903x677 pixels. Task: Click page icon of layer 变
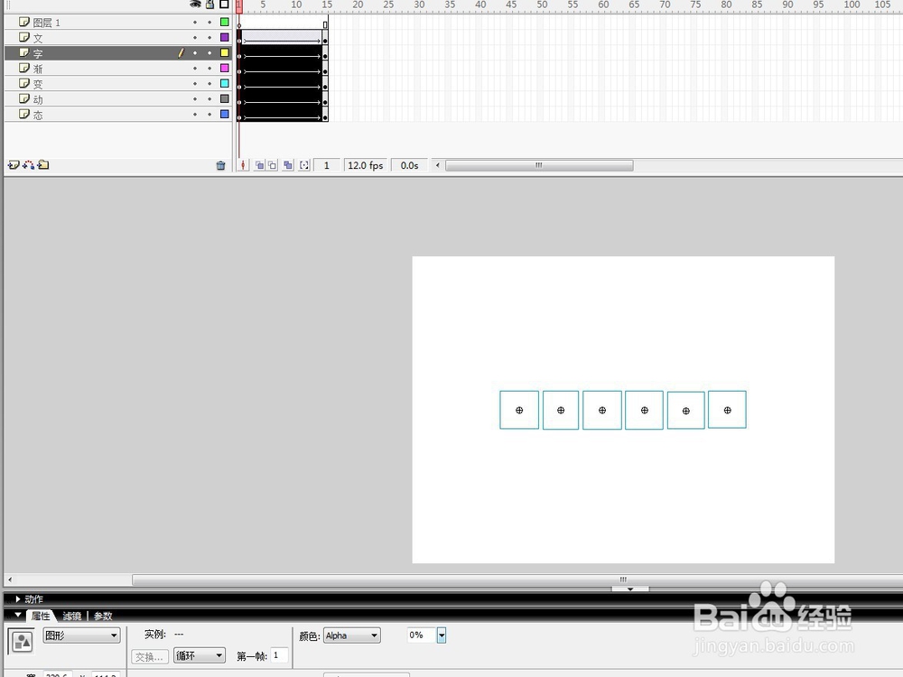pos(24,83)
